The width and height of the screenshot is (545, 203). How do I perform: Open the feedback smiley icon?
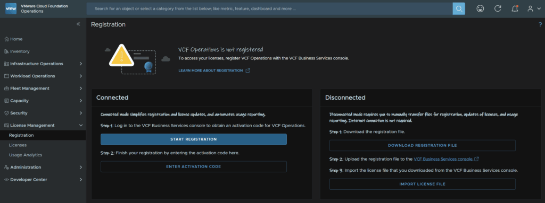[481, 8]
